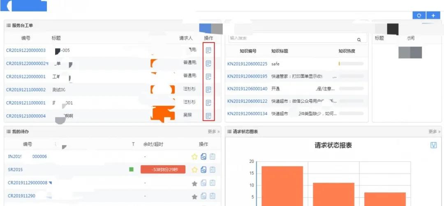Click the view document icon in the CR201911290 row

coord(203,196)
